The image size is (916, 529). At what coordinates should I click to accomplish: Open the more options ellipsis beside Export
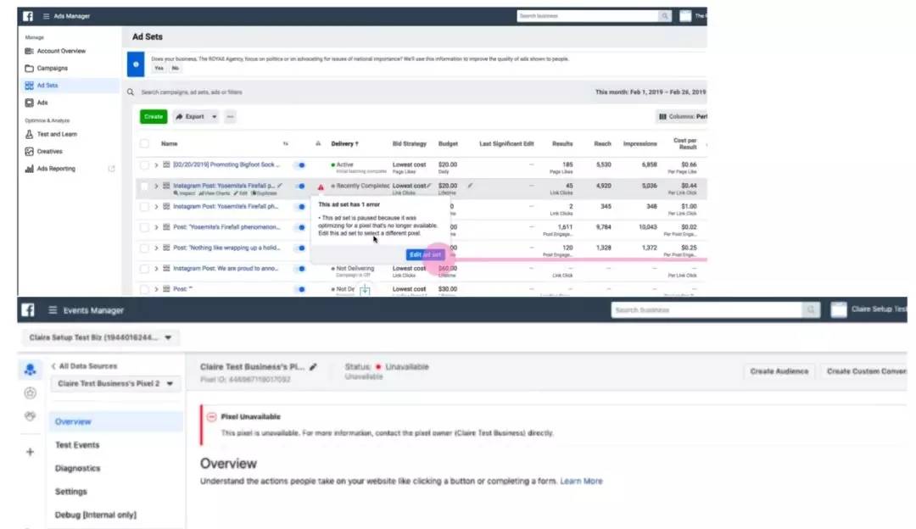click(230, 117)
